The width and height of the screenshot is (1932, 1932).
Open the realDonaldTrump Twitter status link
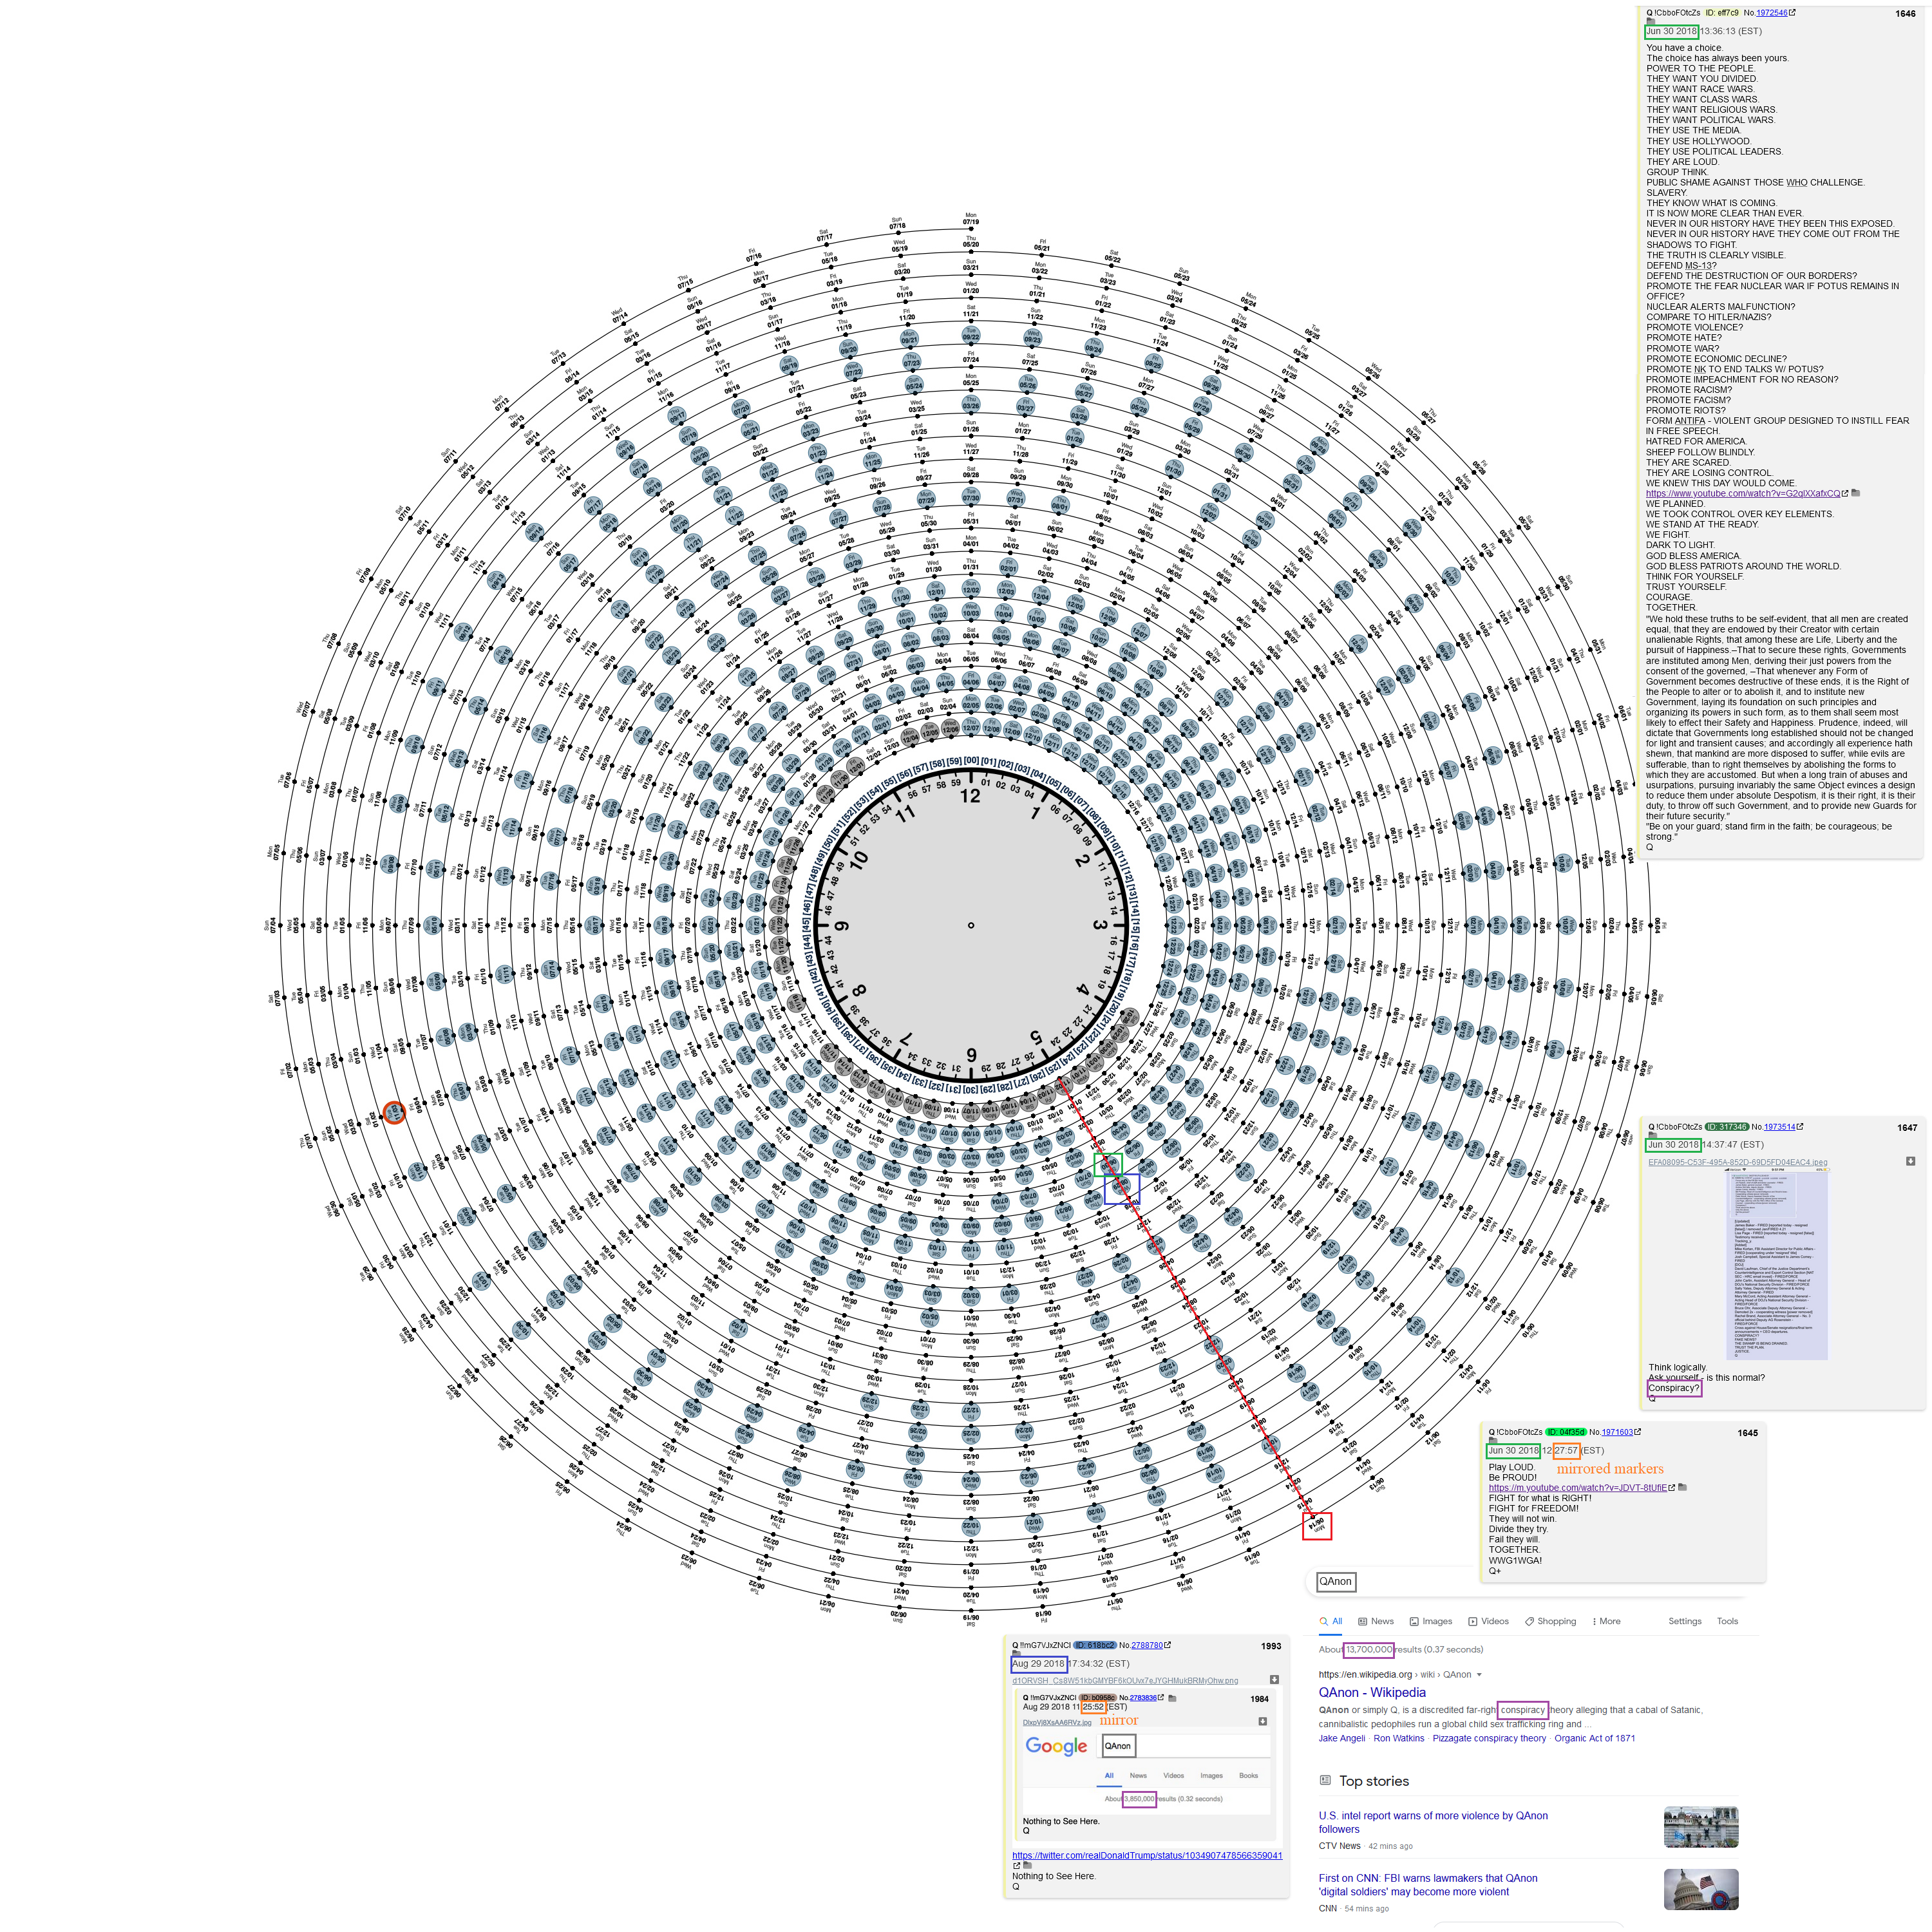pos(1147,1855)
